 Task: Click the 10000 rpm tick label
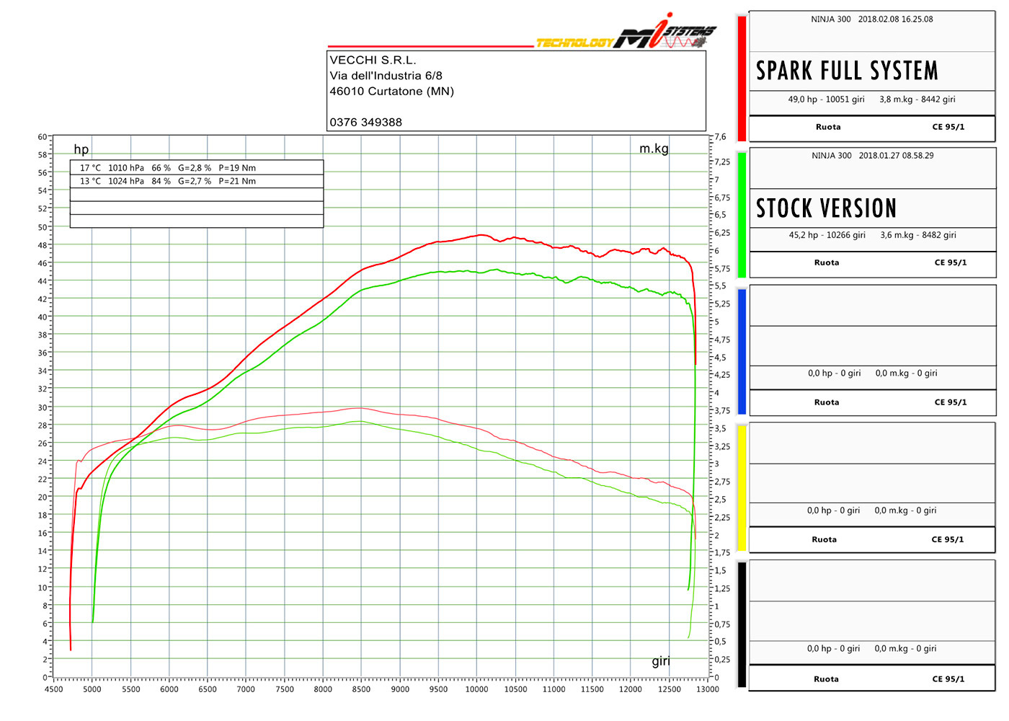coord(476,689)
